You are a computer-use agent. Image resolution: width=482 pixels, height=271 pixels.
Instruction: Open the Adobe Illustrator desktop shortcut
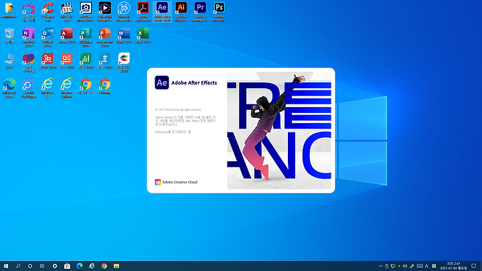point(181,12)
